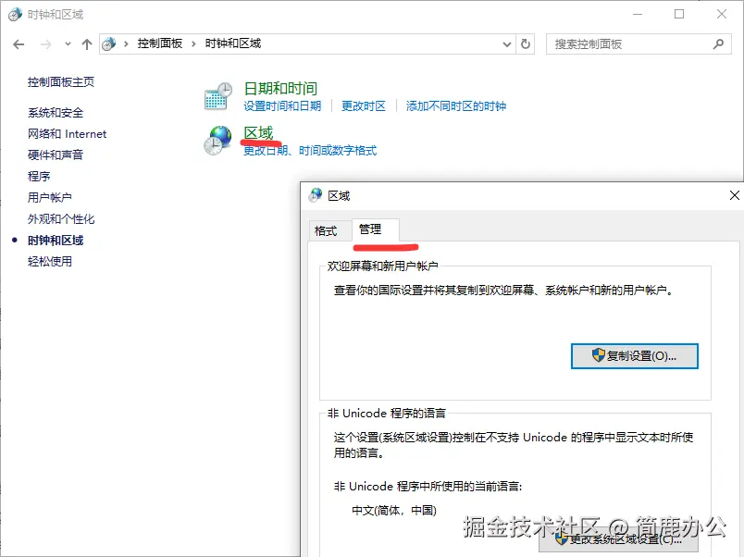The image size is (744, 557).
Task: Go to 系统和安全 in sidebar
Action: click(57, 111)
